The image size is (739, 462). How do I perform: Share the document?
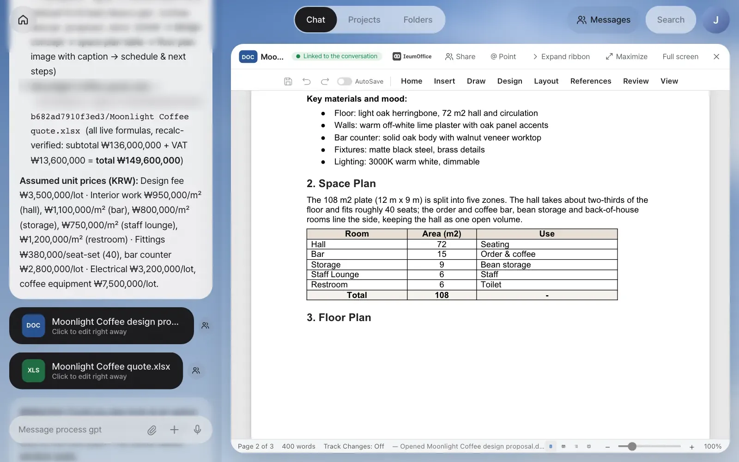[460, 56]
